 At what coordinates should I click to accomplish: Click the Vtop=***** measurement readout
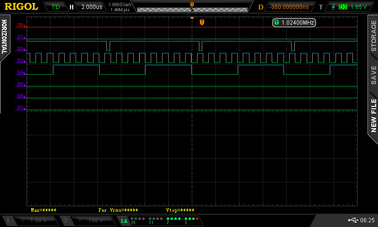(x=180, y=210)
